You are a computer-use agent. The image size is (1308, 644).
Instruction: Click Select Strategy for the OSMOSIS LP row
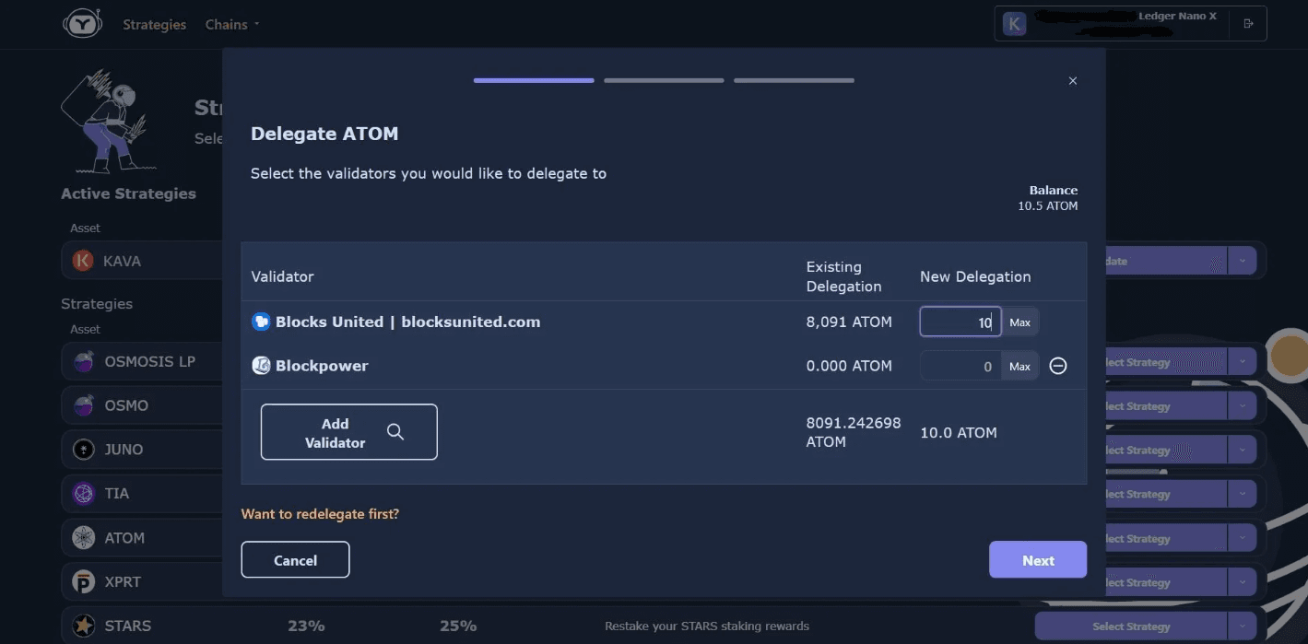1166,362
